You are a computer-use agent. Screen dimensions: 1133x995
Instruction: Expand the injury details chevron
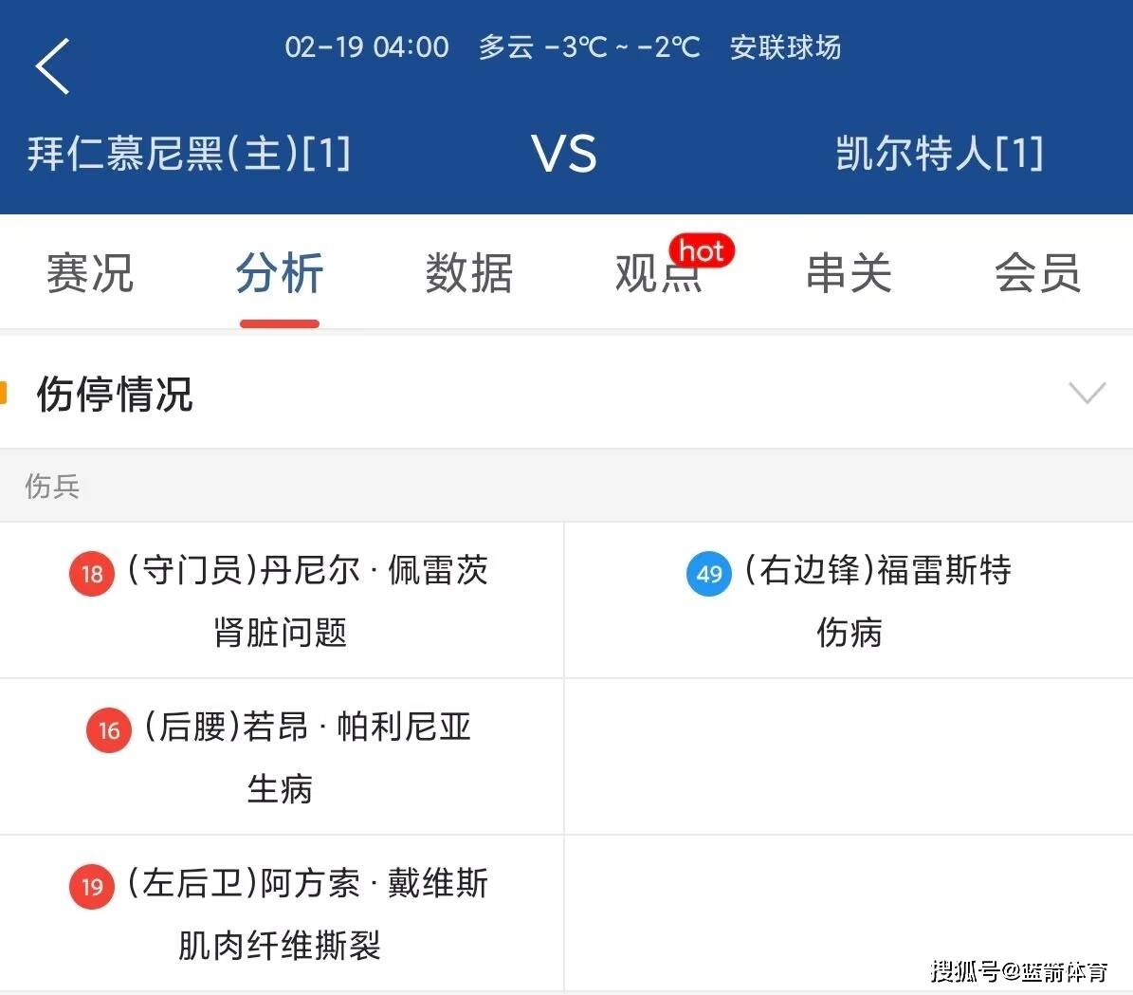1087,392
